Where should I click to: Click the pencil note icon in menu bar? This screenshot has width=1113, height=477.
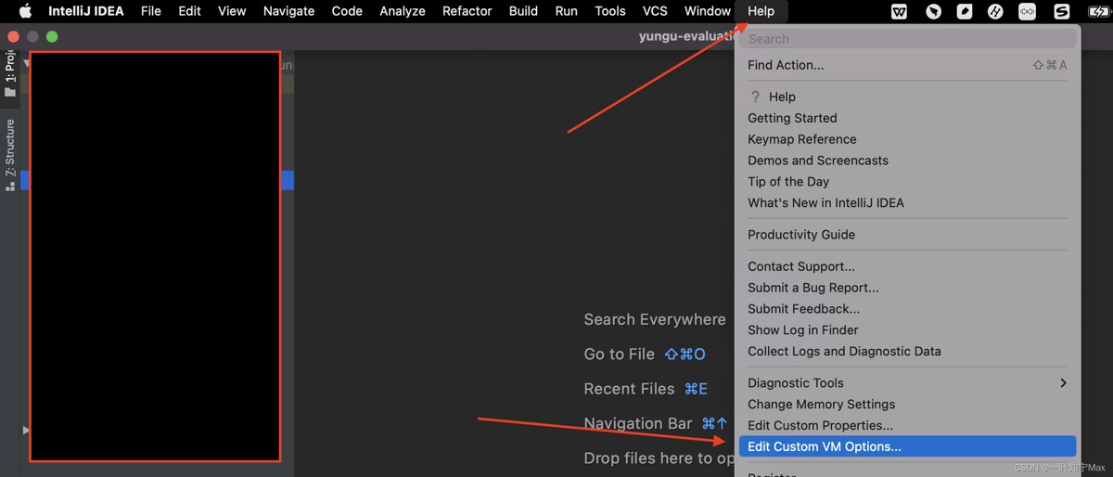click(965, 11)
